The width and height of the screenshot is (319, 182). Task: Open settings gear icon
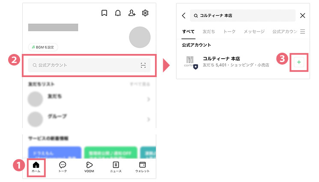[x=145, y=13]
